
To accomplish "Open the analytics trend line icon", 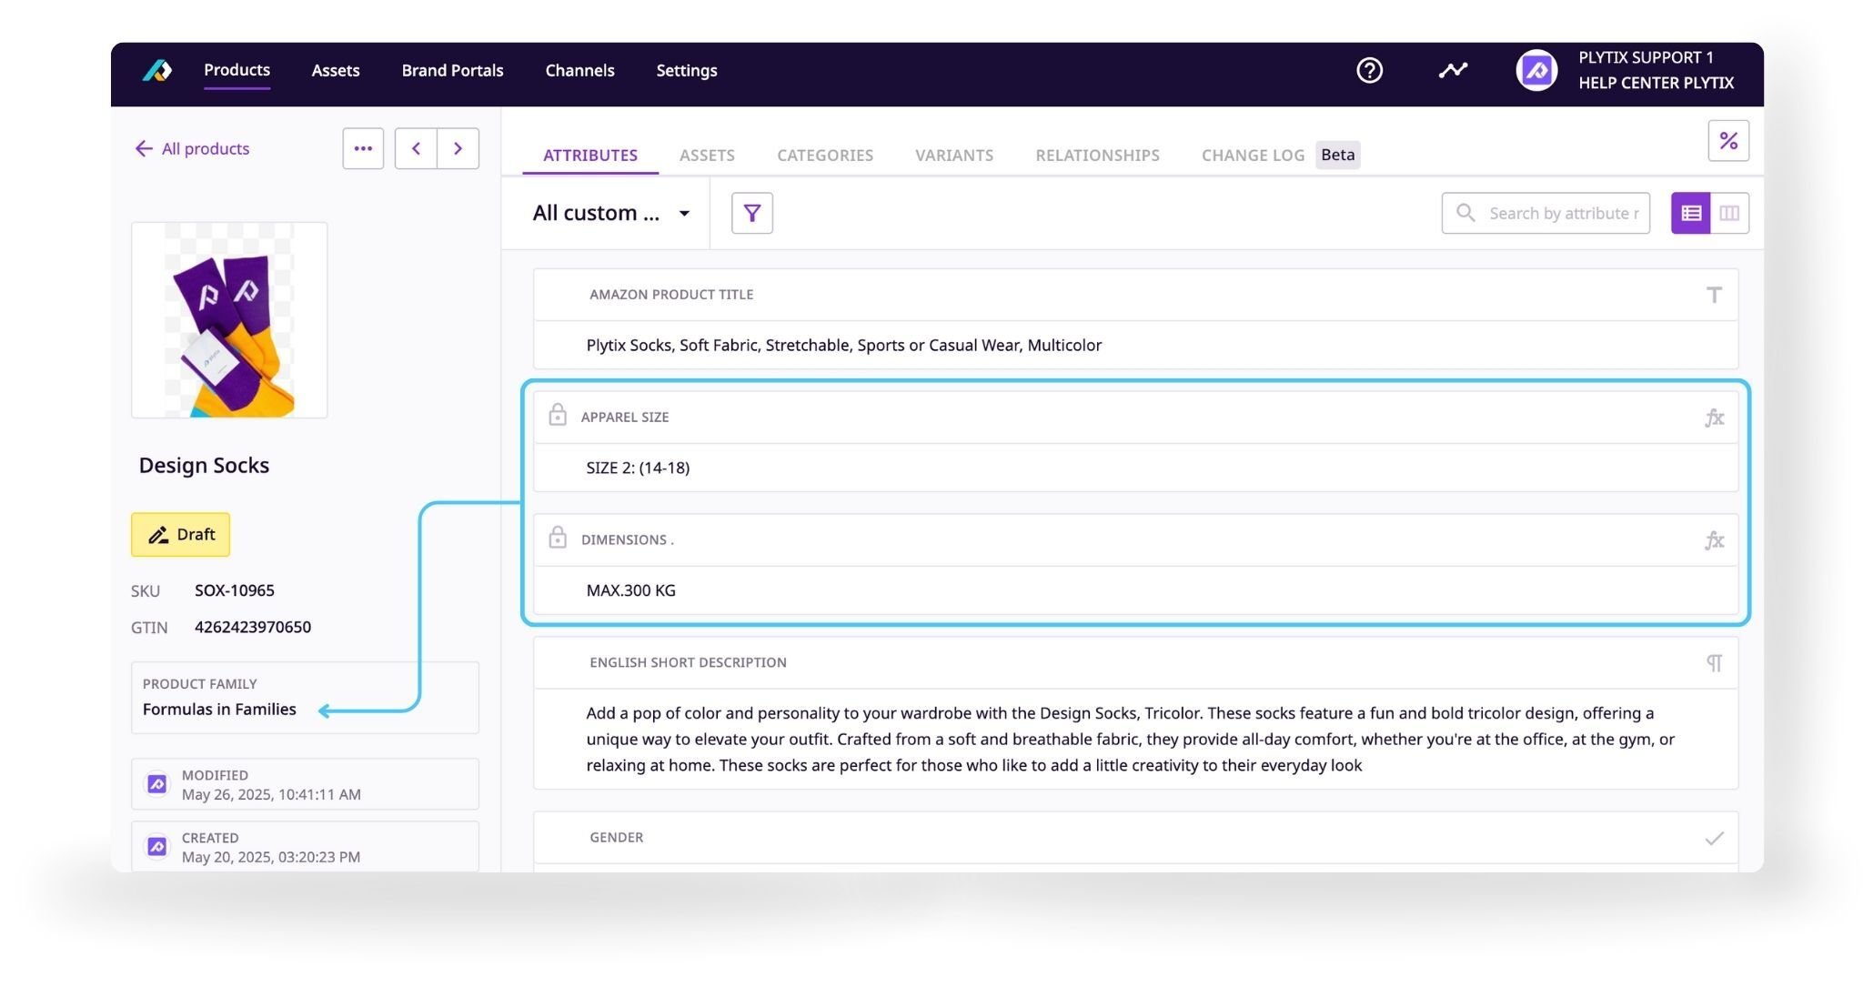I will [x=1453, y=70].
